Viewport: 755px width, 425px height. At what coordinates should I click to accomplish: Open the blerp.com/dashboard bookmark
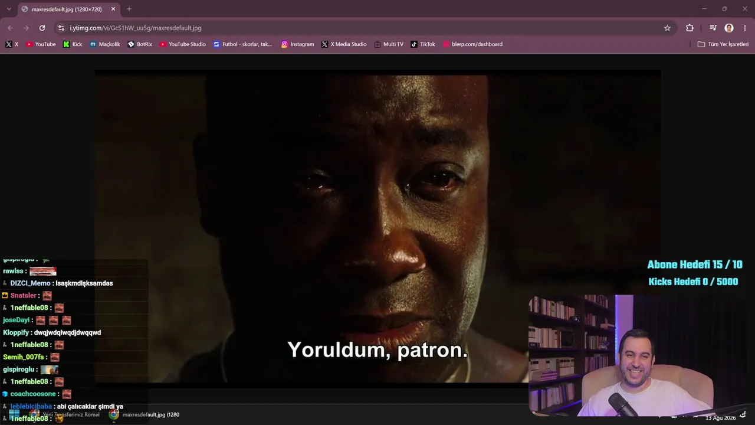tap(472, 44)
